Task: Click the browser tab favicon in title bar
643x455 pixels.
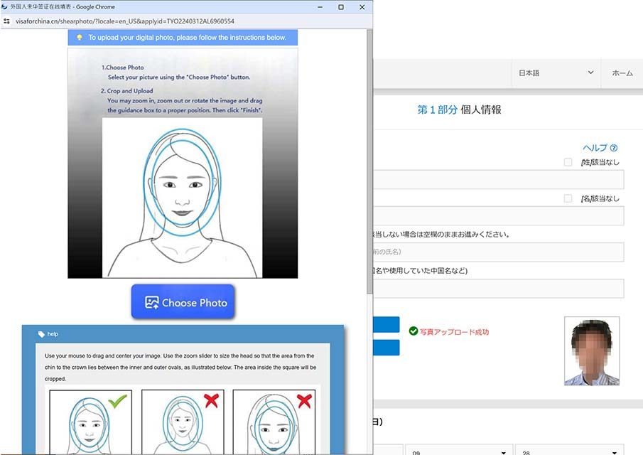Action: click(x=5, y=6)
